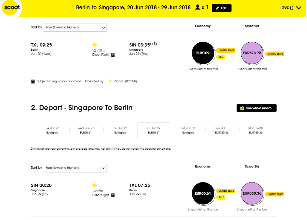
Task: Click the calendar icon in See whole month
Action: point(242,108)
